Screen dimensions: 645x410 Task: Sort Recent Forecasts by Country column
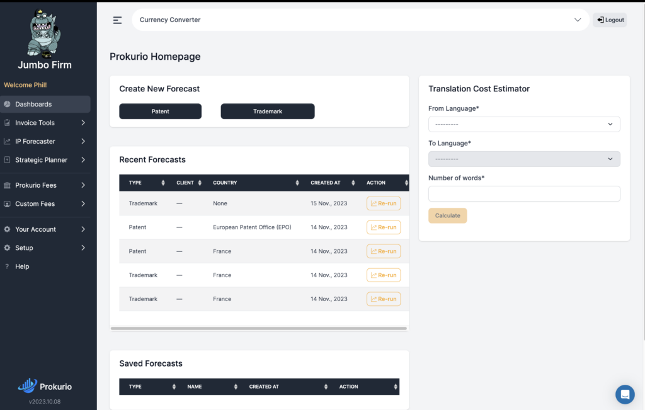297,183
